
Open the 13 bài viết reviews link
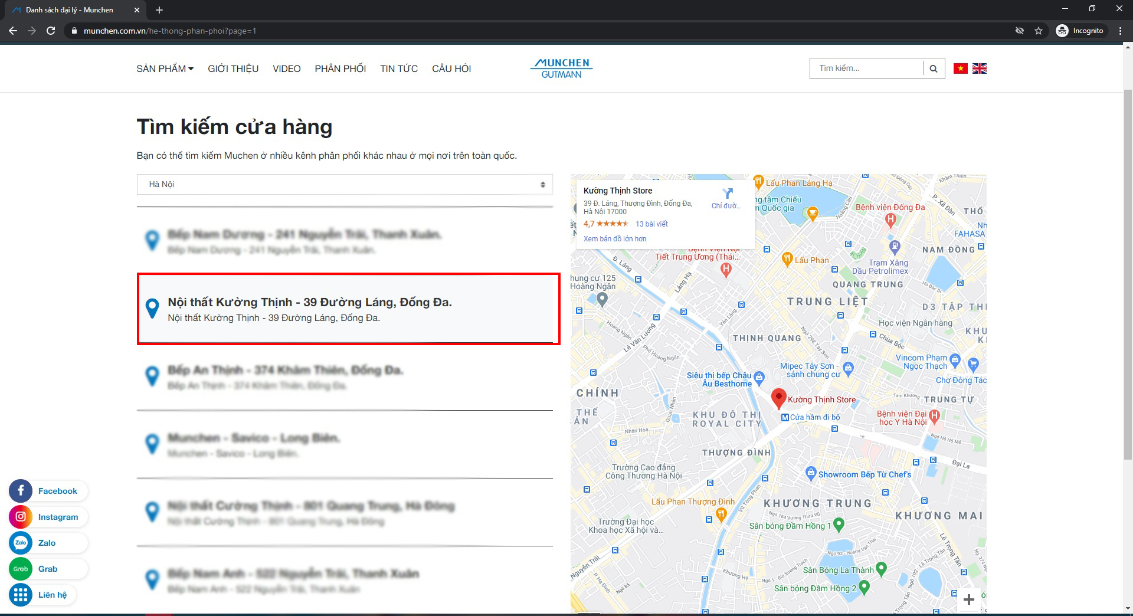coord(651,224)
